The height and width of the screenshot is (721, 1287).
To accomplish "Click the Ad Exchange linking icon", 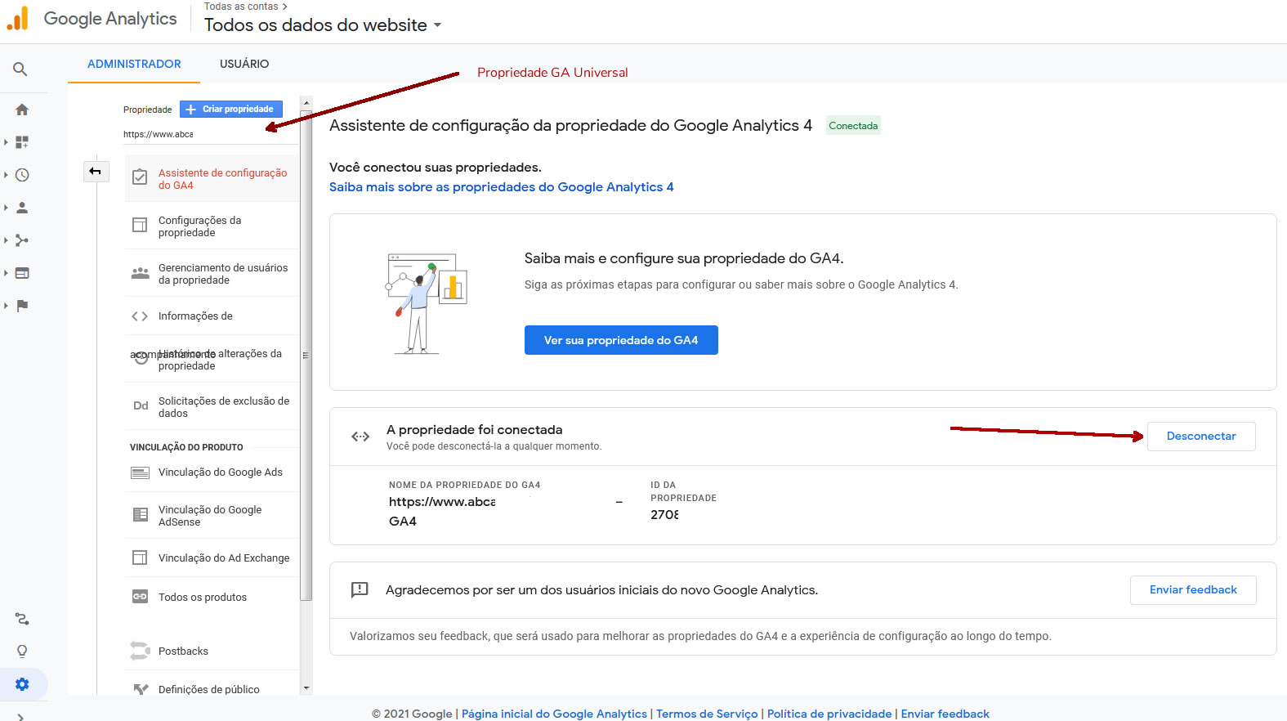I will pyautogui.click(x=140, y=558).
